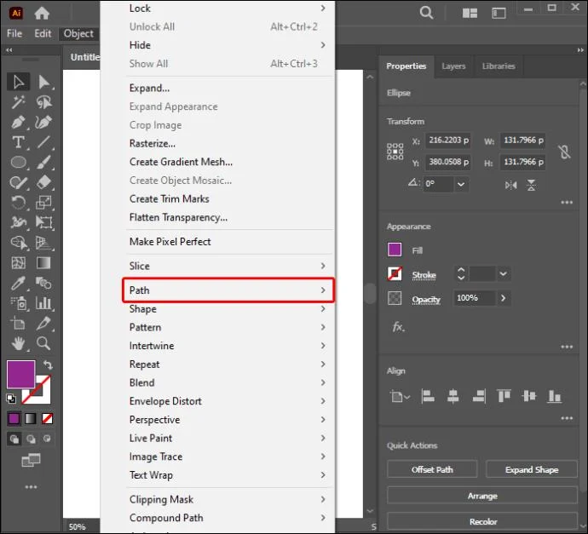This screenshot has width=588, height=534.
Task: Click the Recolor button
Action: [482, 521]
